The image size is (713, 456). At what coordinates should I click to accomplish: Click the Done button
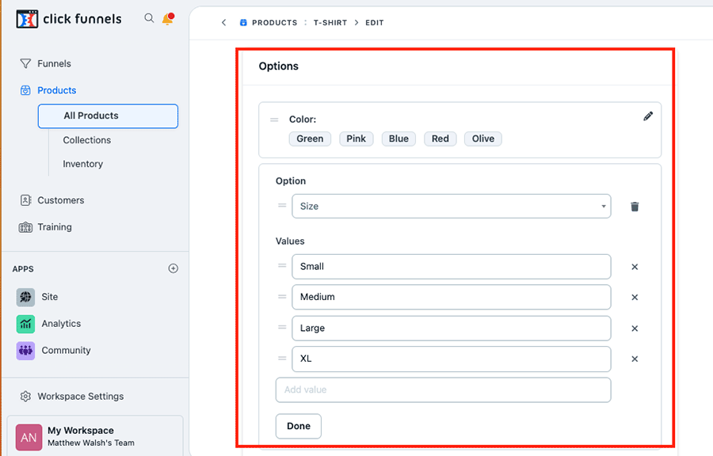coord(299,426)
